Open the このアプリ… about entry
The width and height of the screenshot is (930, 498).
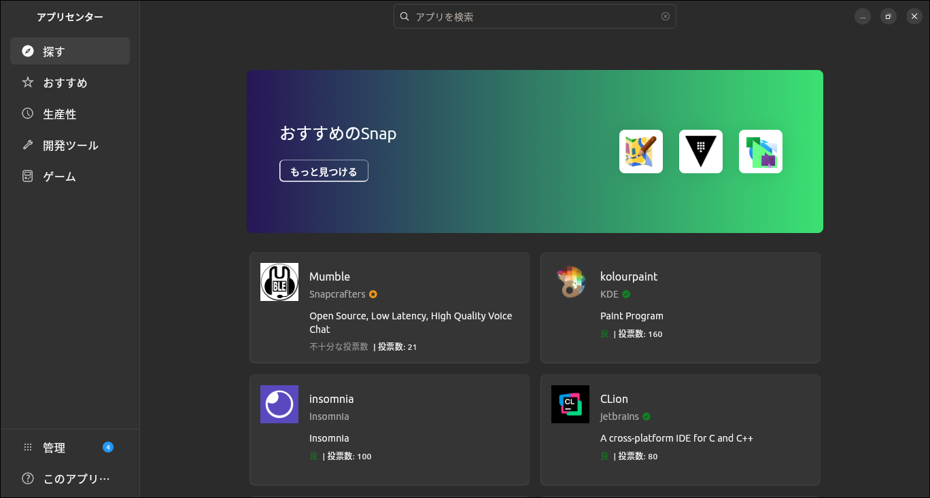[x=70, y=478]
